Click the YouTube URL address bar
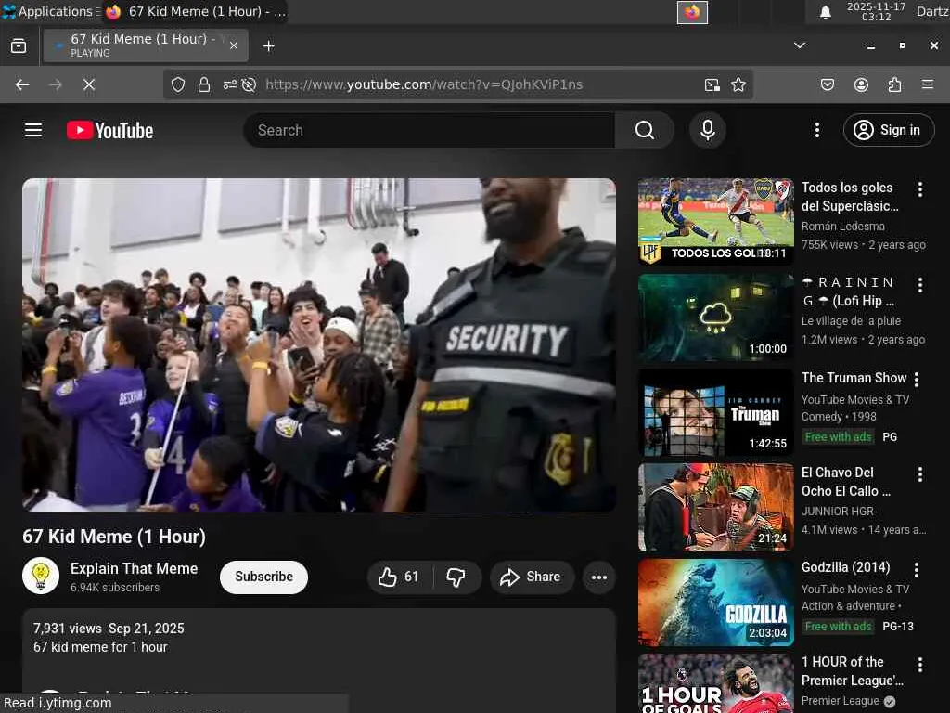 [x=424, y=84]
